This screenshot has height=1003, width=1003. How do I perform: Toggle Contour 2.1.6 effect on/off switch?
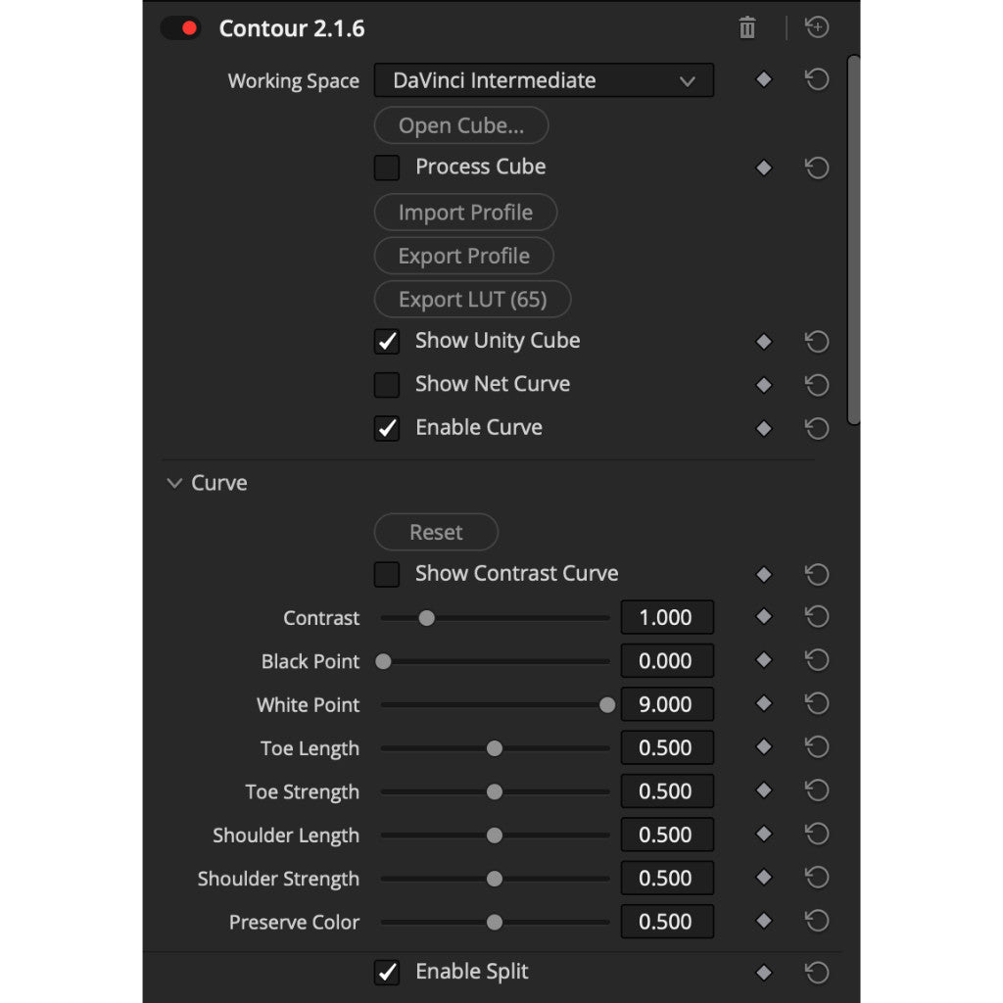click(181, 28)
